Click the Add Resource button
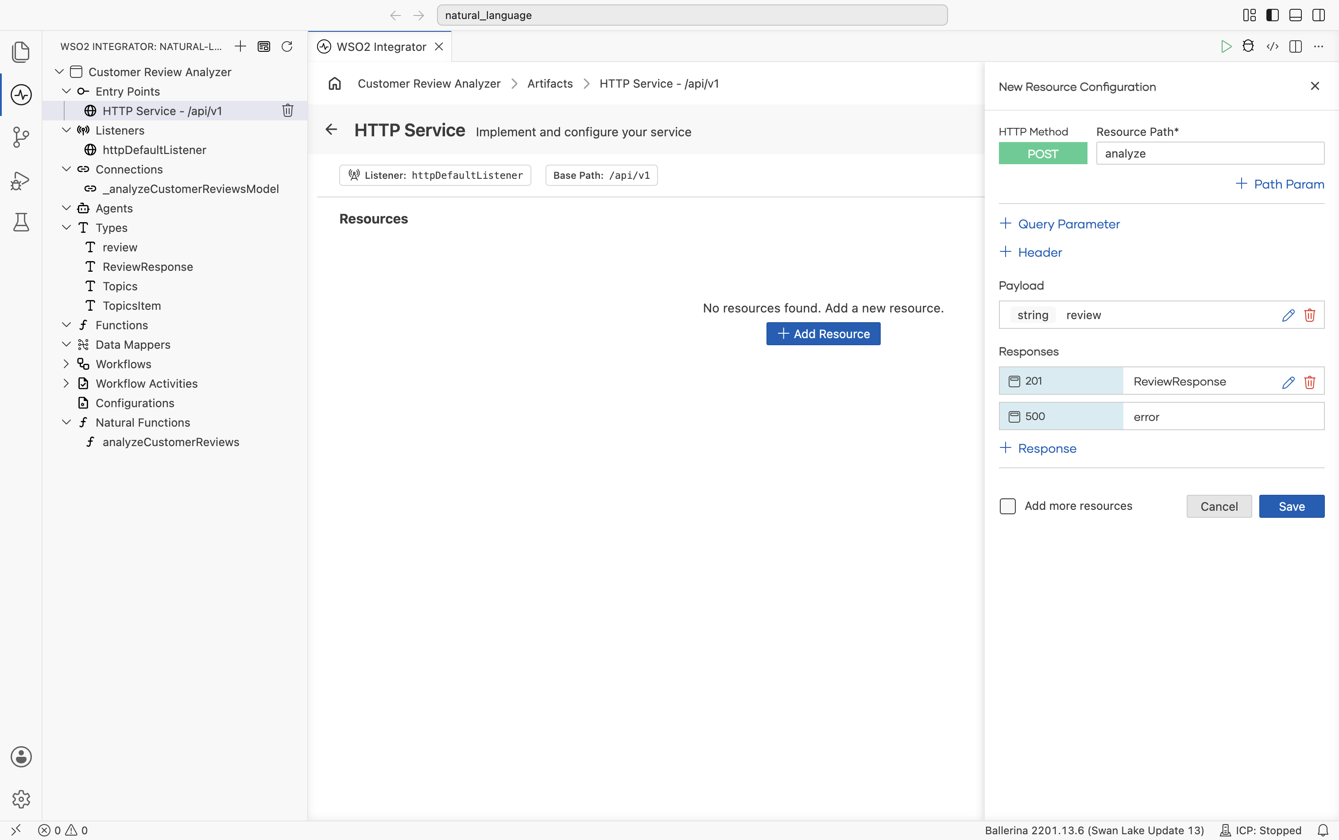This screenshot has width=1339, height=840. pos(823,334)
